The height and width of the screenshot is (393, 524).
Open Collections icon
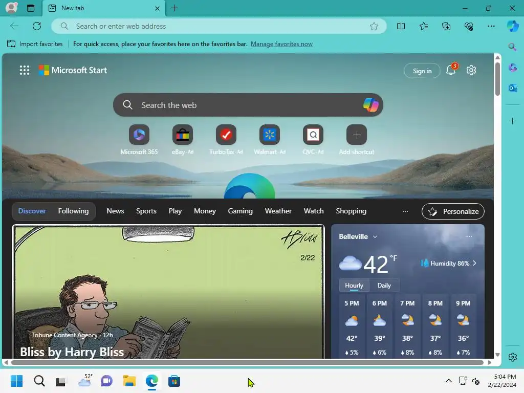coord(446,26)
